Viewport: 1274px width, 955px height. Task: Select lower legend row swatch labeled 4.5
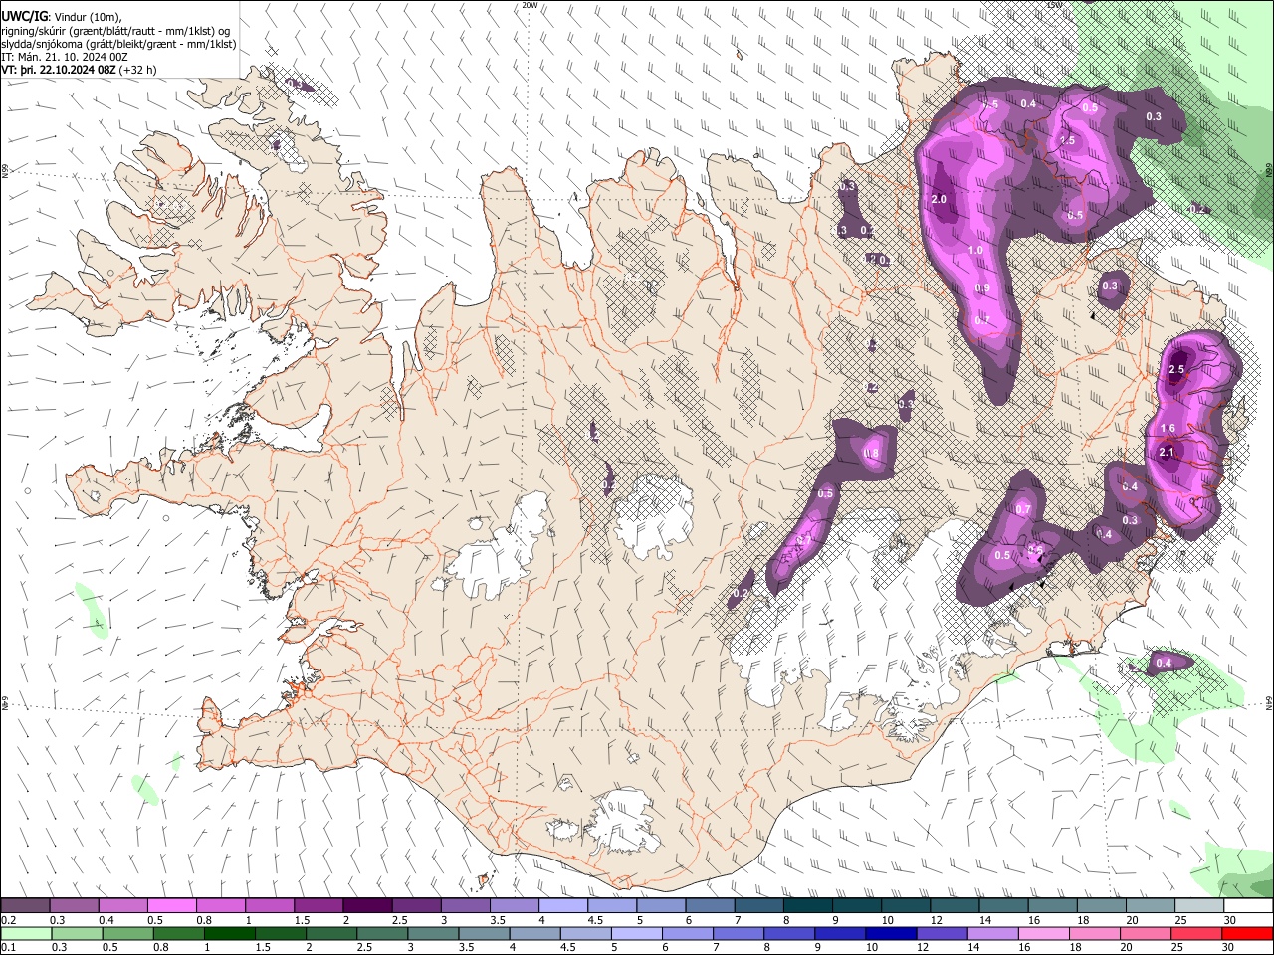[x=586, y=934]
